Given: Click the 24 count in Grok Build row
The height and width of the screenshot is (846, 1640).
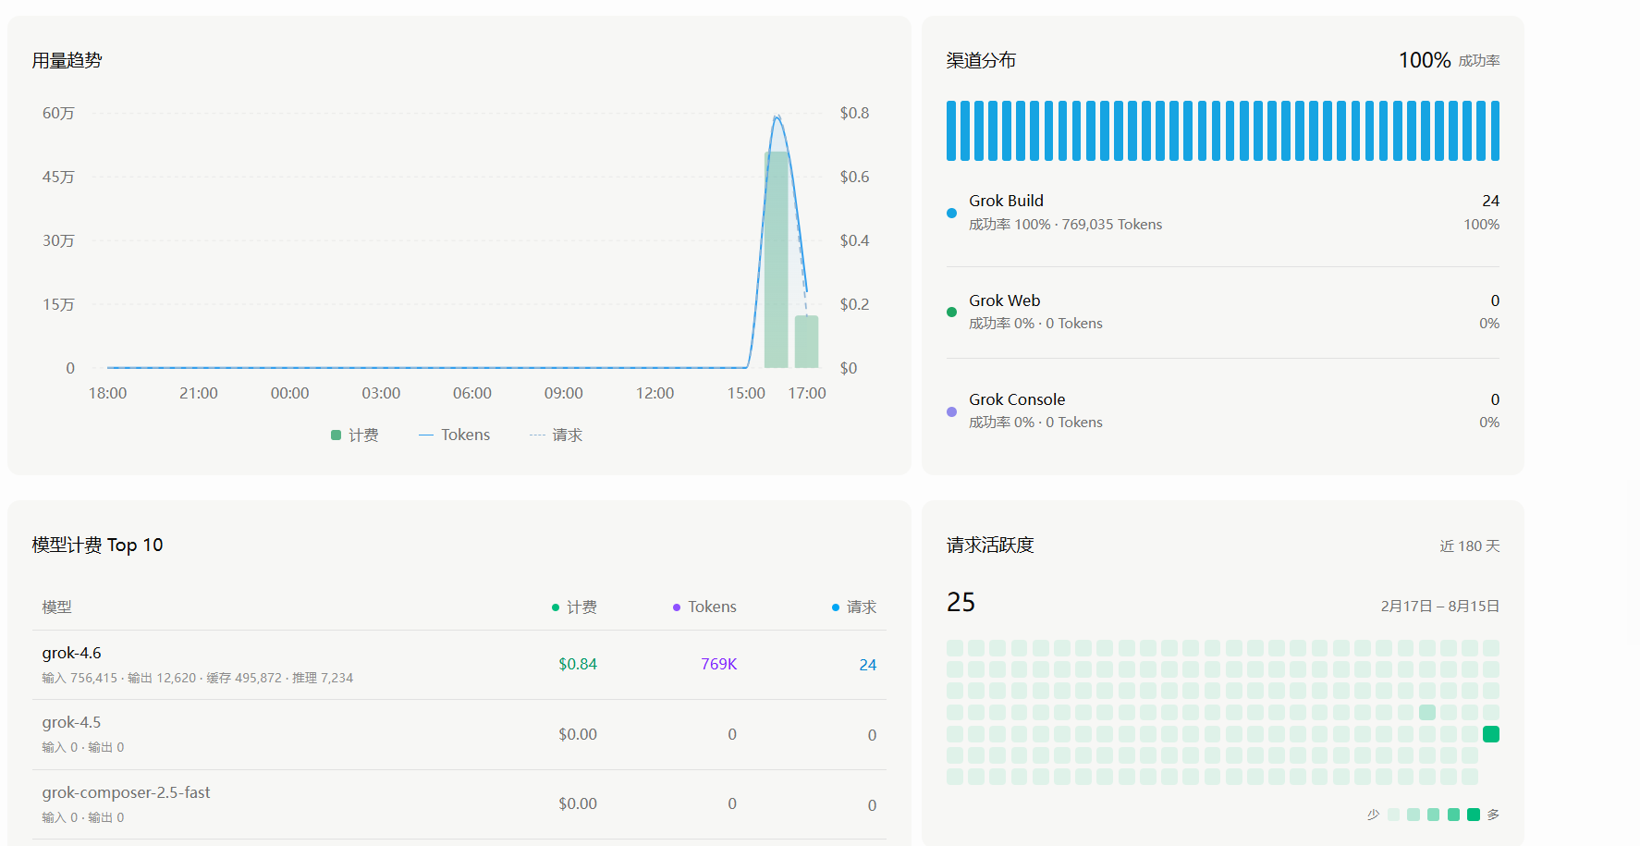Looking at the screenshot, I should click(x=1490, y=201).
